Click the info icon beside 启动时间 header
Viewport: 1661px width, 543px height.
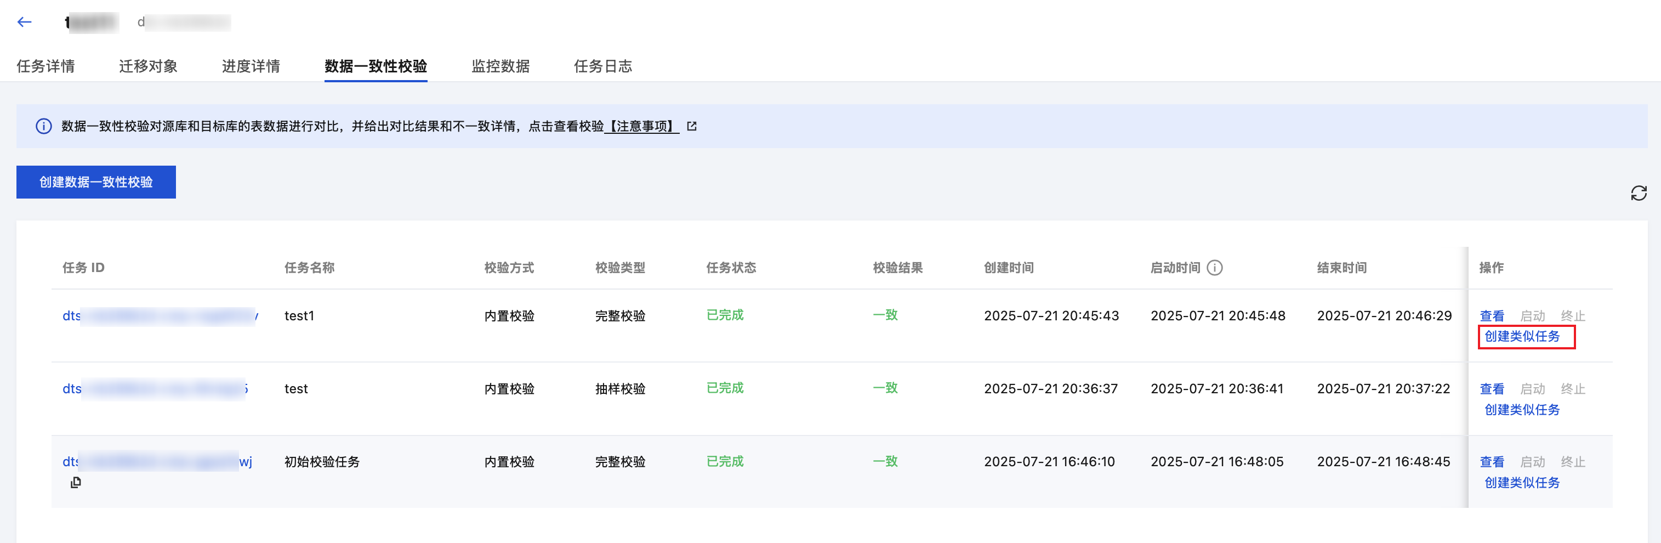point(1215,268)
